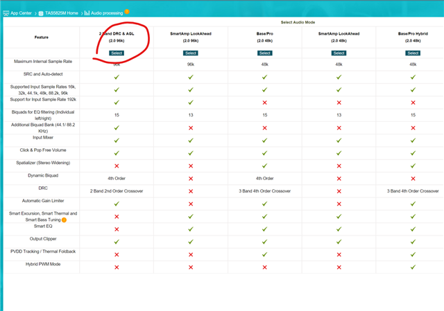The image size is (444, 311).
Task: Click the Spatializer checkmark under Base/Pro (2.0 48k)
Action: pyautogui.click(x=265, y=166)
